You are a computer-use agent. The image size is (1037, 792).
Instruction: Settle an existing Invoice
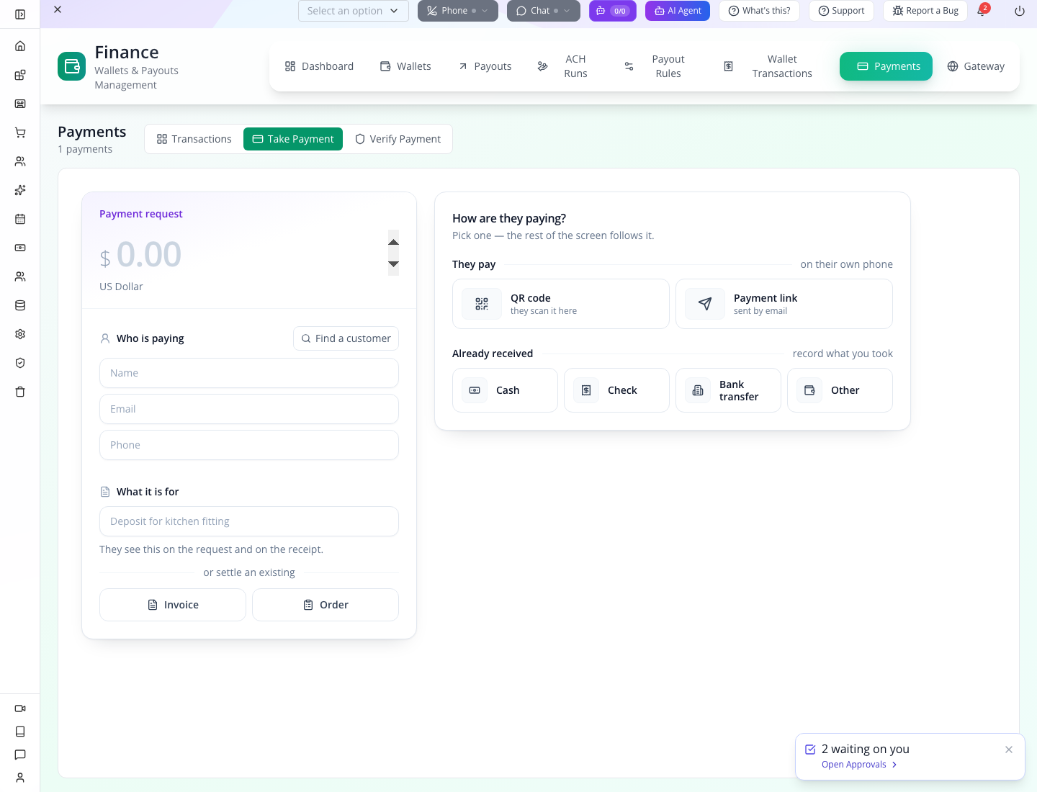click(173, 605)
